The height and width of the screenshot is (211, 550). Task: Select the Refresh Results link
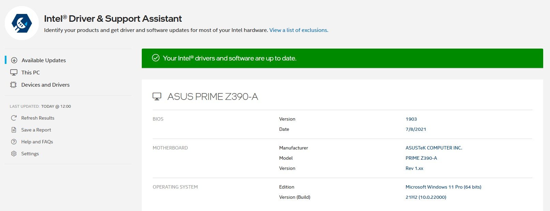[x=38, y=118]
